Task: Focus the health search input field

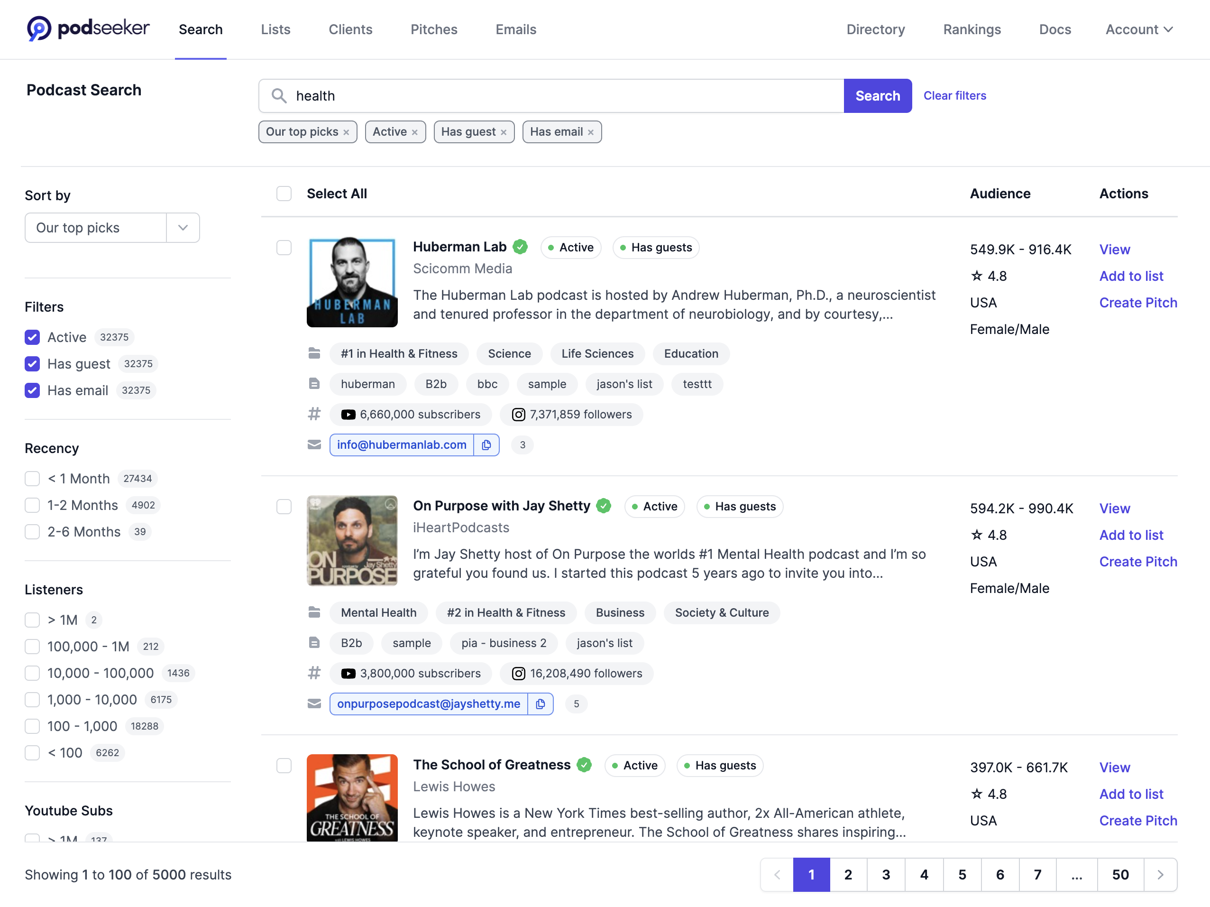Action: coord(551,96)
